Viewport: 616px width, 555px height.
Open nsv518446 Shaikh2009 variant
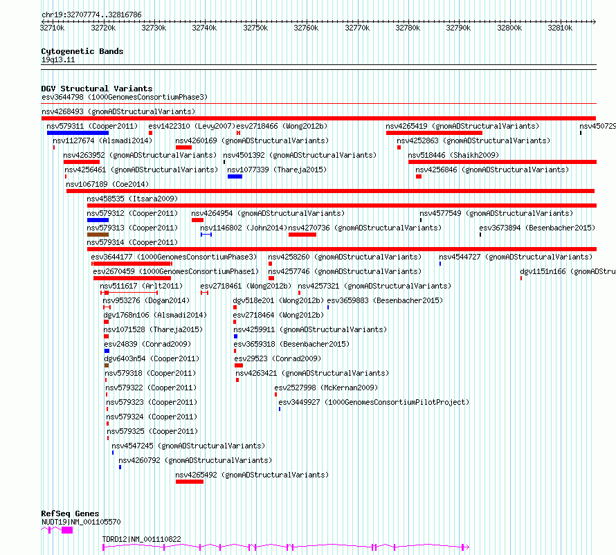tap(453, 155)
